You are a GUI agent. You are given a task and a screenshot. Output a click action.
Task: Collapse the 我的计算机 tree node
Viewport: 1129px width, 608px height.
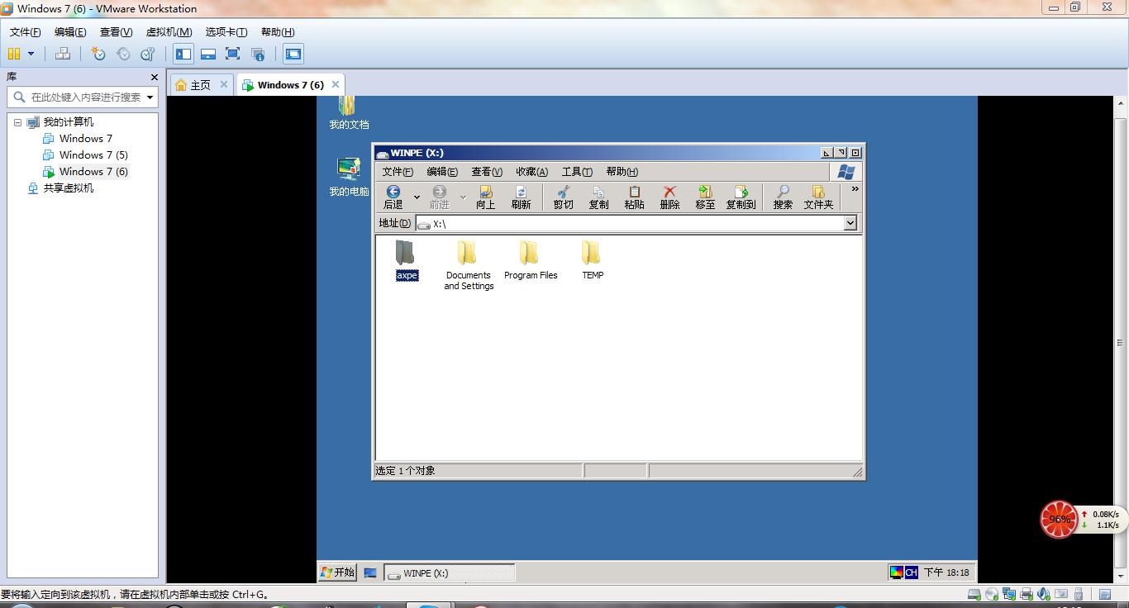(17, 122)
